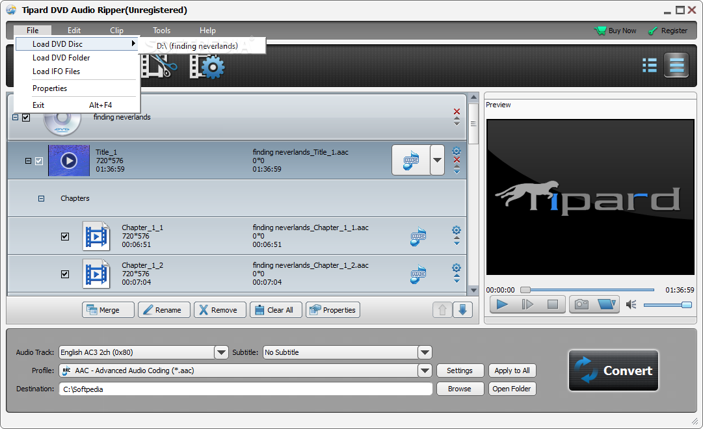Collapse the finding neverlands disc tree
This screenshot has height=429, width=703.
pos(15,118)
